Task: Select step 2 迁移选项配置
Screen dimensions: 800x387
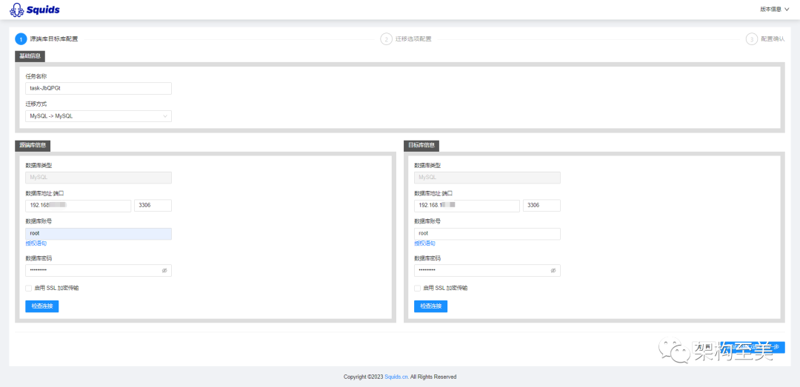Action: [x=406, y=39]
